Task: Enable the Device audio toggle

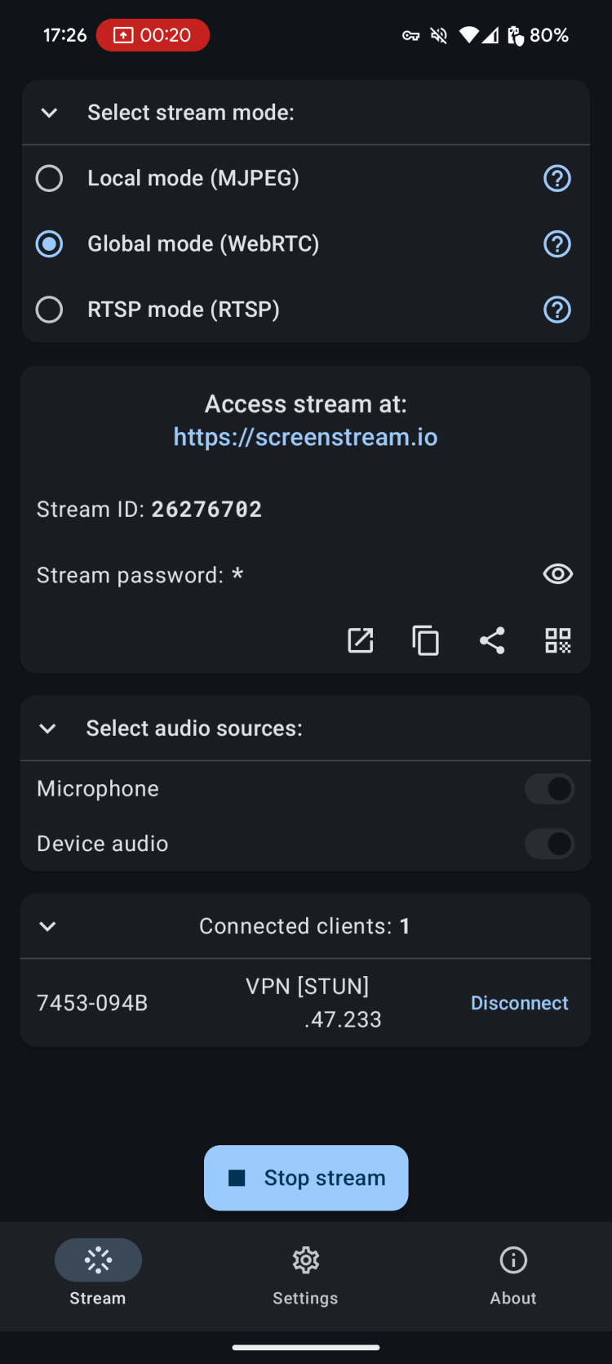Action: point(549,844)
